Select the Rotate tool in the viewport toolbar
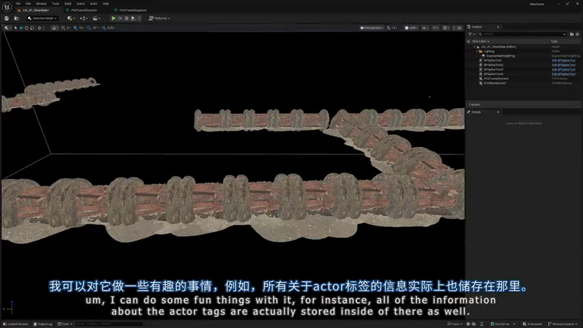The image size is (583, 328). click(26, 27)
